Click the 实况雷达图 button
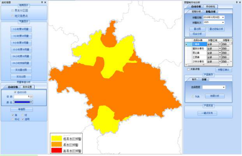The image size is (242, 156). tap(21, 70)
